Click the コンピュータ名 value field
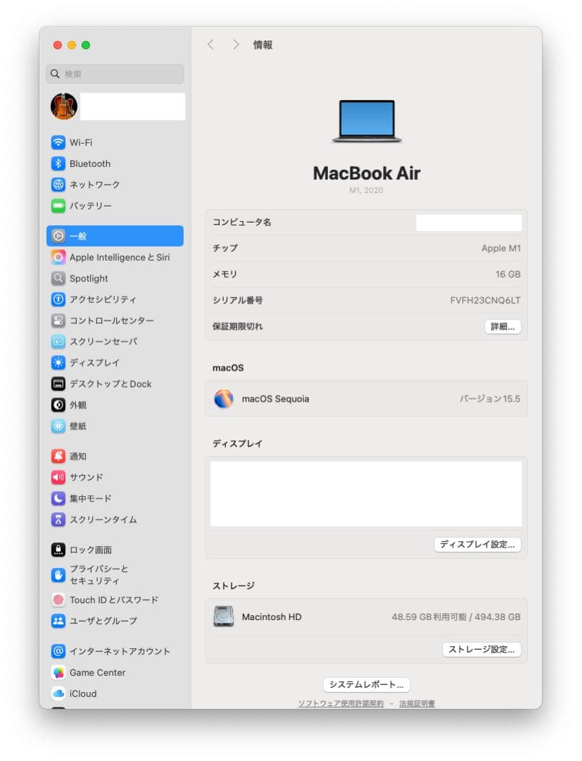 click(469, 223)
